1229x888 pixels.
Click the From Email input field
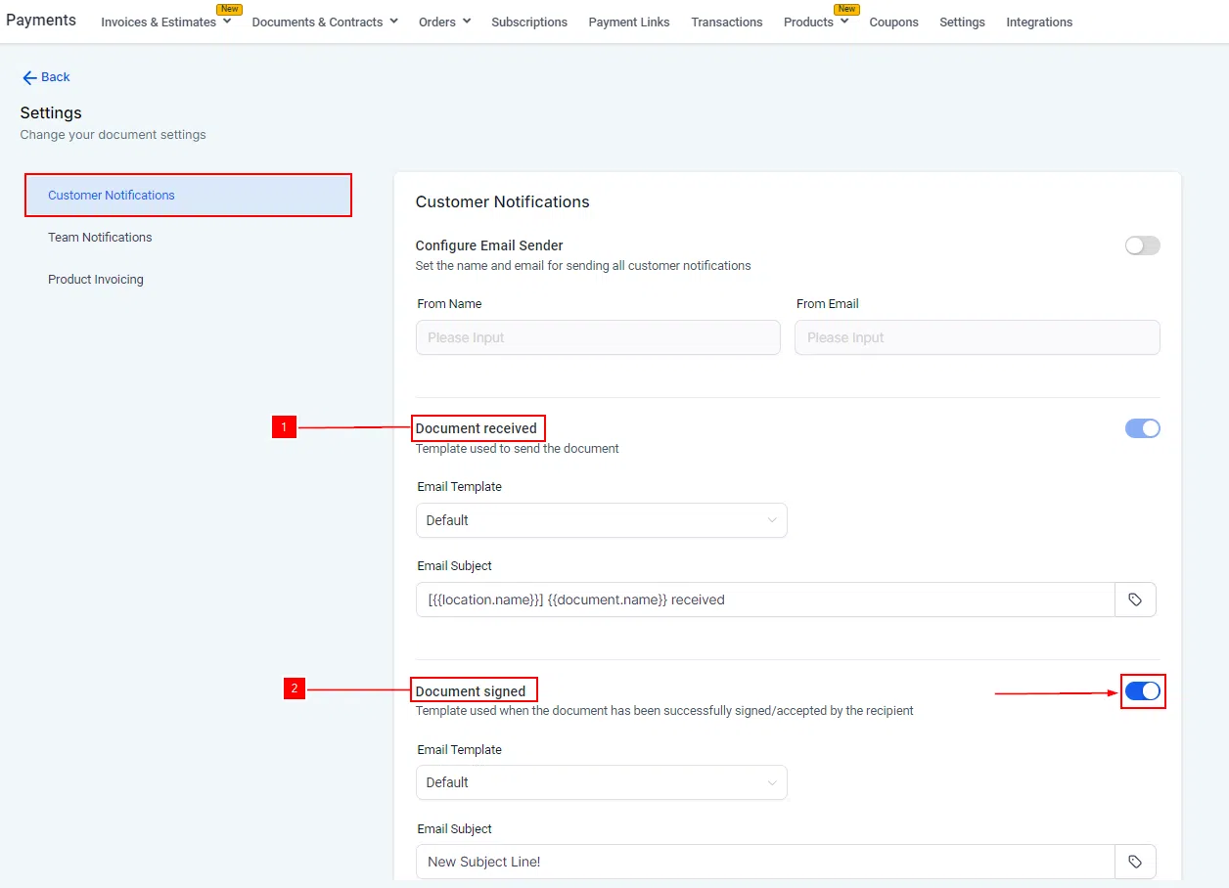[978, 337]
